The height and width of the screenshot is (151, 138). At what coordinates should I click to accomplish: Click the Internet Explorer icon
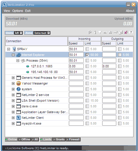point(18,55)
